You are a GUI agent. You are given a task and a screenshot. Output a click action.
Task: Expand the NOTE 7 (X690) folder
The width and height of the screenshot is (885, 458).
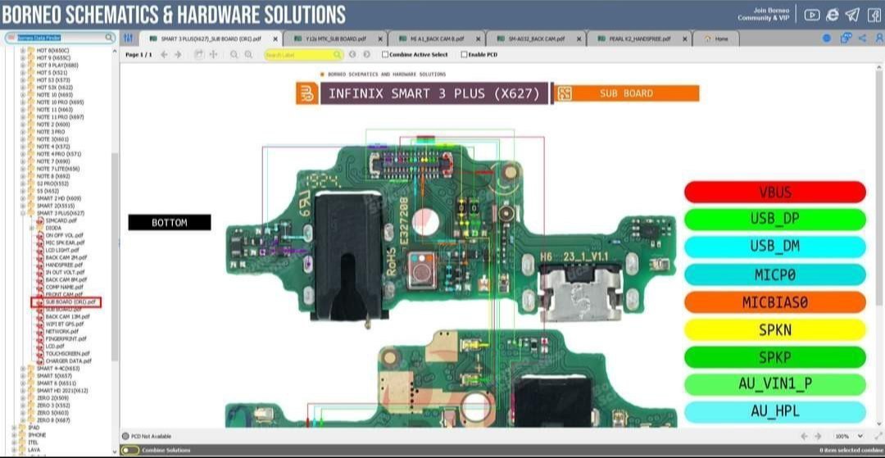[x=23, y=161]
